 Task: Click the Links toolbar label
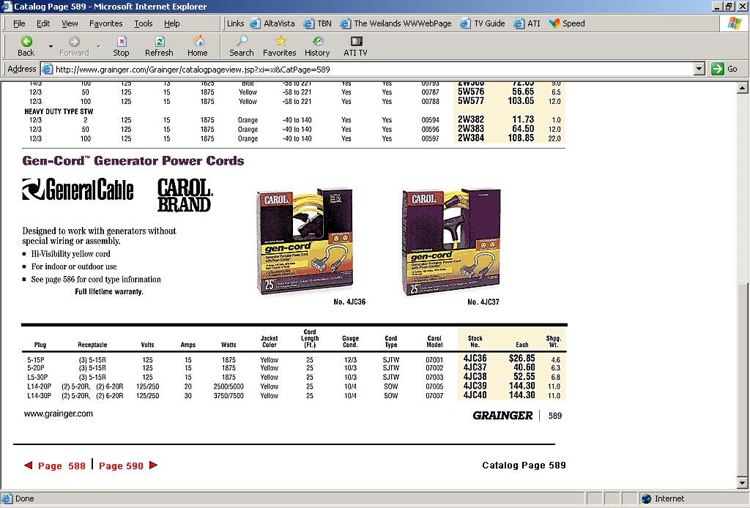(x=235, y=23)
